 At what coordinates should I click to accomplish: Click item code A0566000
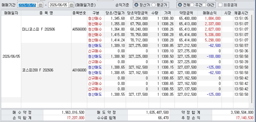pos(79,29)
